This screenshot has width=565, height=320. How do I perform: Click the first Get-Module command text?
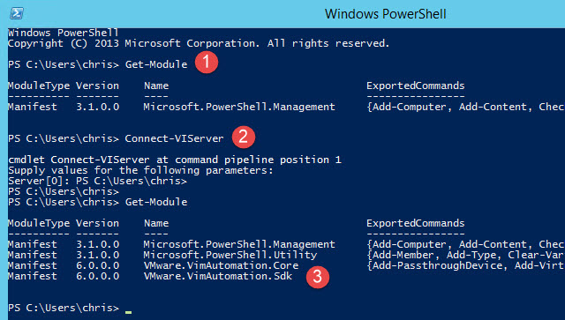click(156, 64)
